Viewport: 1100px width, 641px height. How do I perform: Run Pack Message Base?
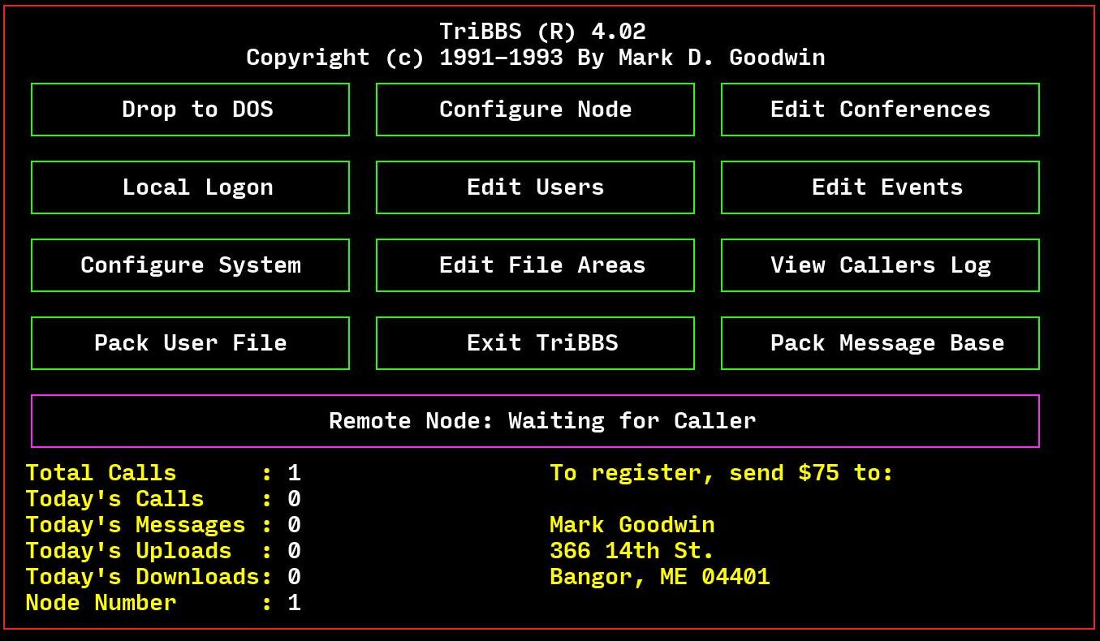[x=880, y=343]
